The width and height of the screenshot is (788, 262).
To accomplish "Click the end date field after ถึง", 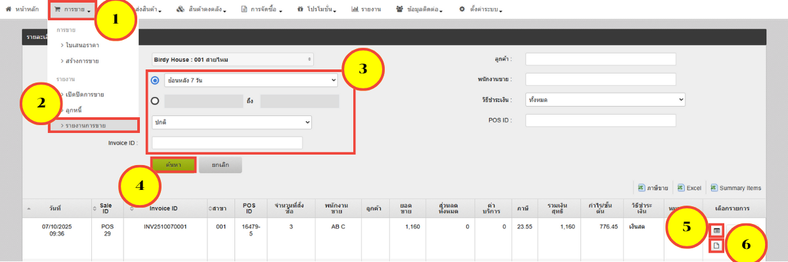I will [x=299, y=101].
